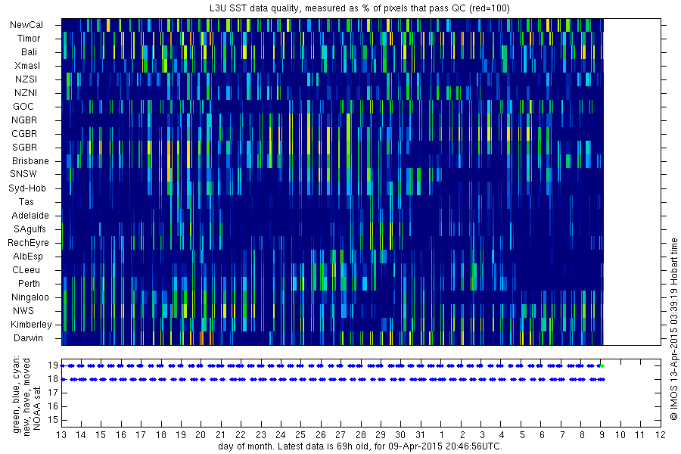Click satellite number 17 on the axis
Screen dimensions: 681x454
[x=53, y=393]
